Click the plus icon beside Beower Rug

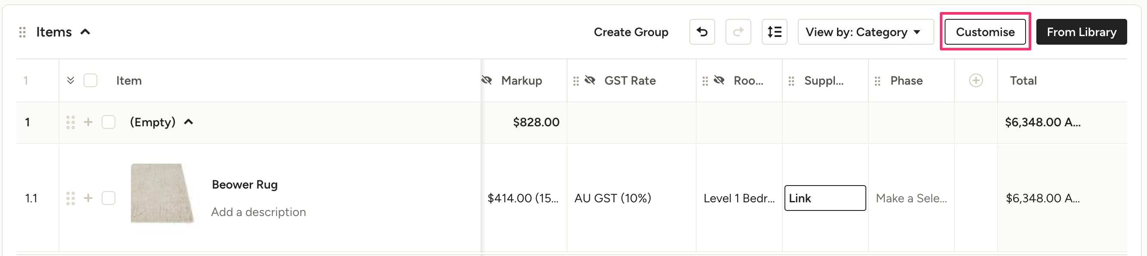[88, 198]
